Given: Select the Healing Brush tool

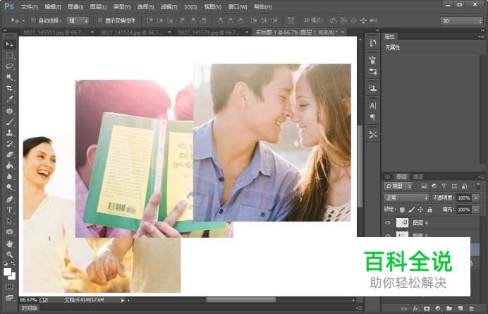Looking at the screenshot, I should [x=10, y=111].
